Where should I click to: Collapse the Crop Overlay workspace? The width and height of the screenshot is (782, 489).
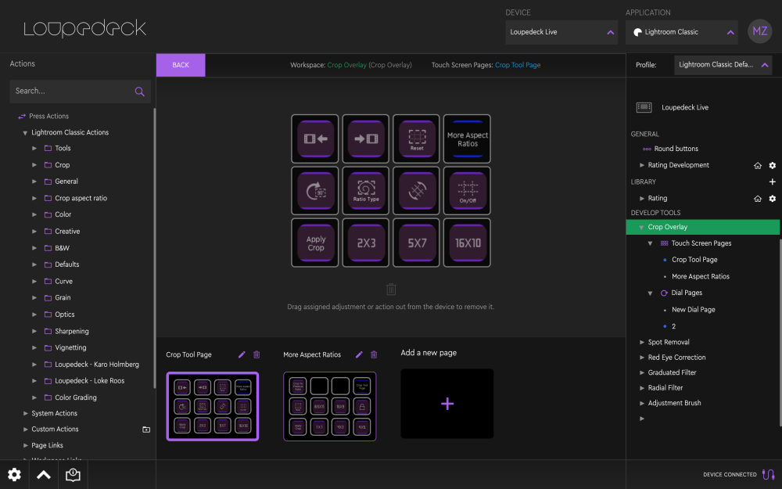[641, 227]
